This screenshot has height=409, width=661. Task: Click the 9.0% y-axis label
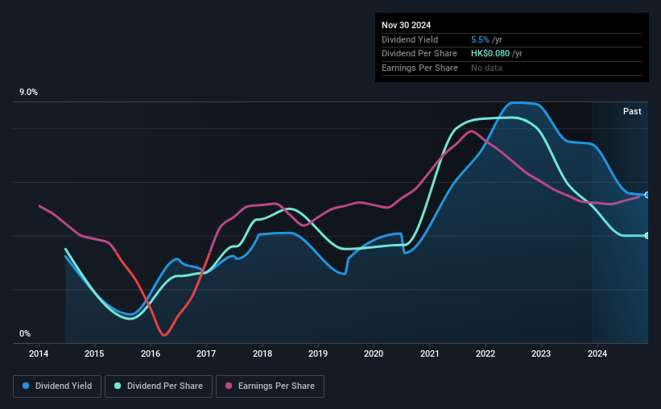28,93
